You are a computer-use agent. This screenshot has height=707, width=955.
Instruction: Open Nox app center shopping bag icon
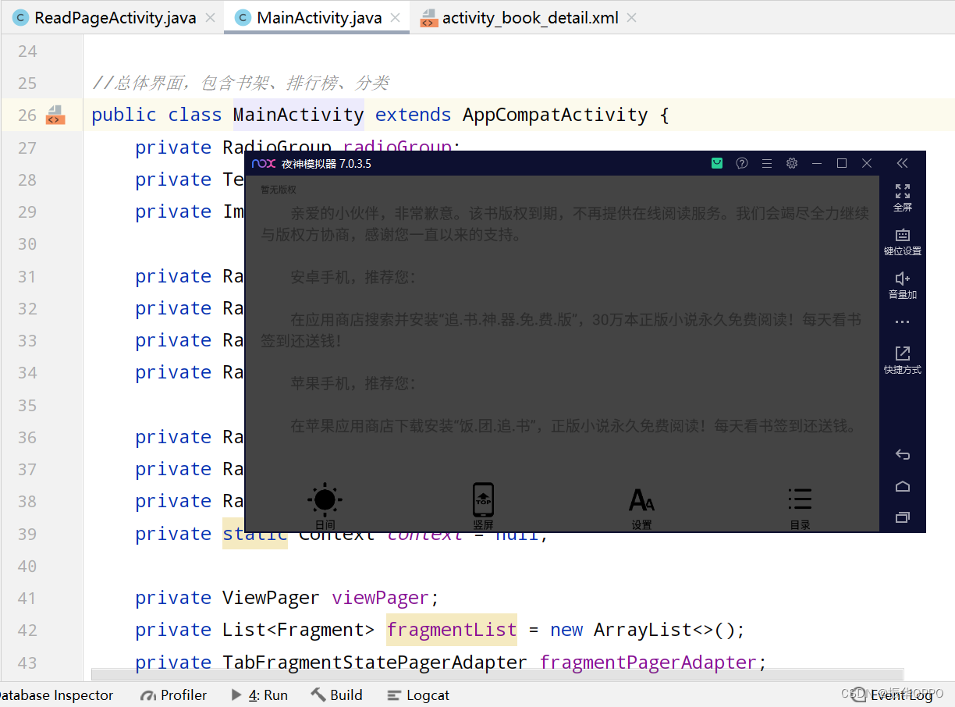click(x=717, y=163)
